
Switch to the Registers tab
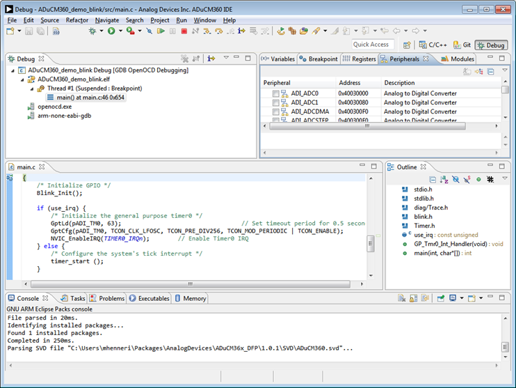point(360,59)
